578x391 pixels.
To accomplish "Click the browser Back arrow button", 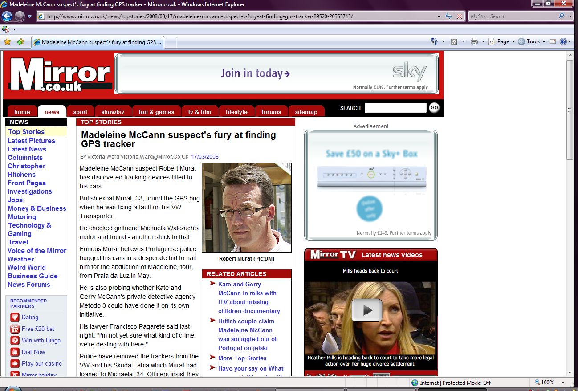I will 7,16.
